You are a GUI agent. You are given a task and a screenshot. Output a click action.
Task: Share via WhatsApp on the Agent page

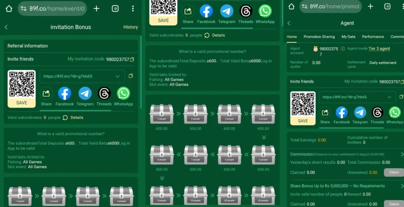point(395,113)
